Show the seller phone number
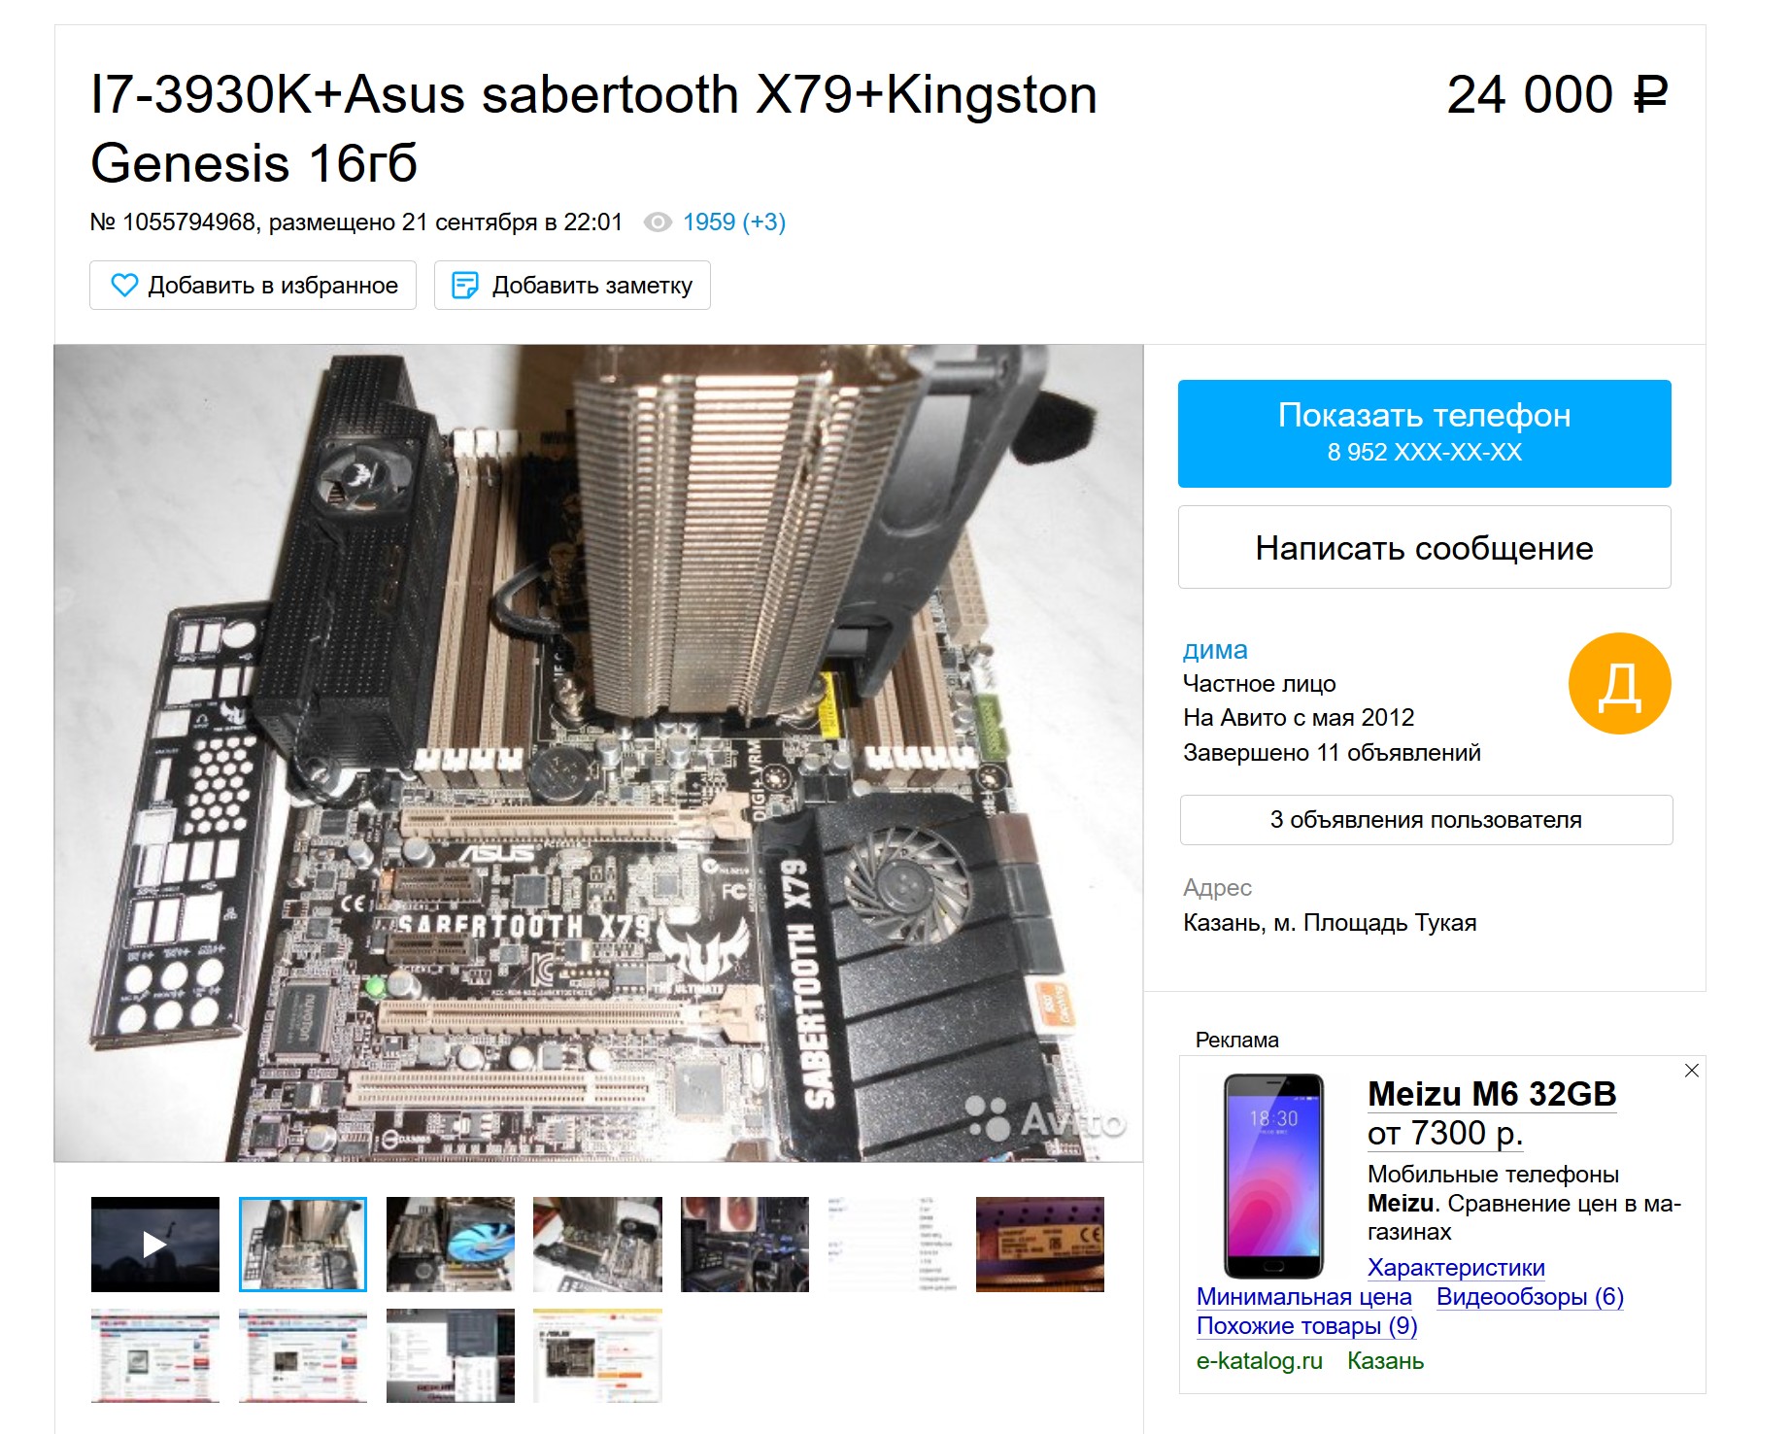 [1424, 433]
